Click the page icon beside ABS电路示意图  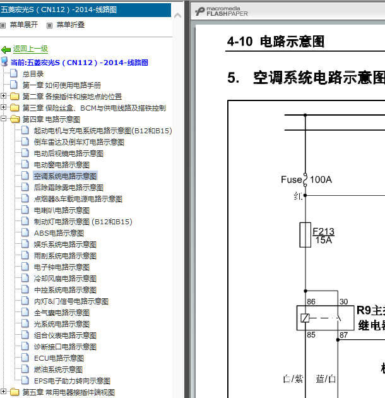tap(25, 232)
